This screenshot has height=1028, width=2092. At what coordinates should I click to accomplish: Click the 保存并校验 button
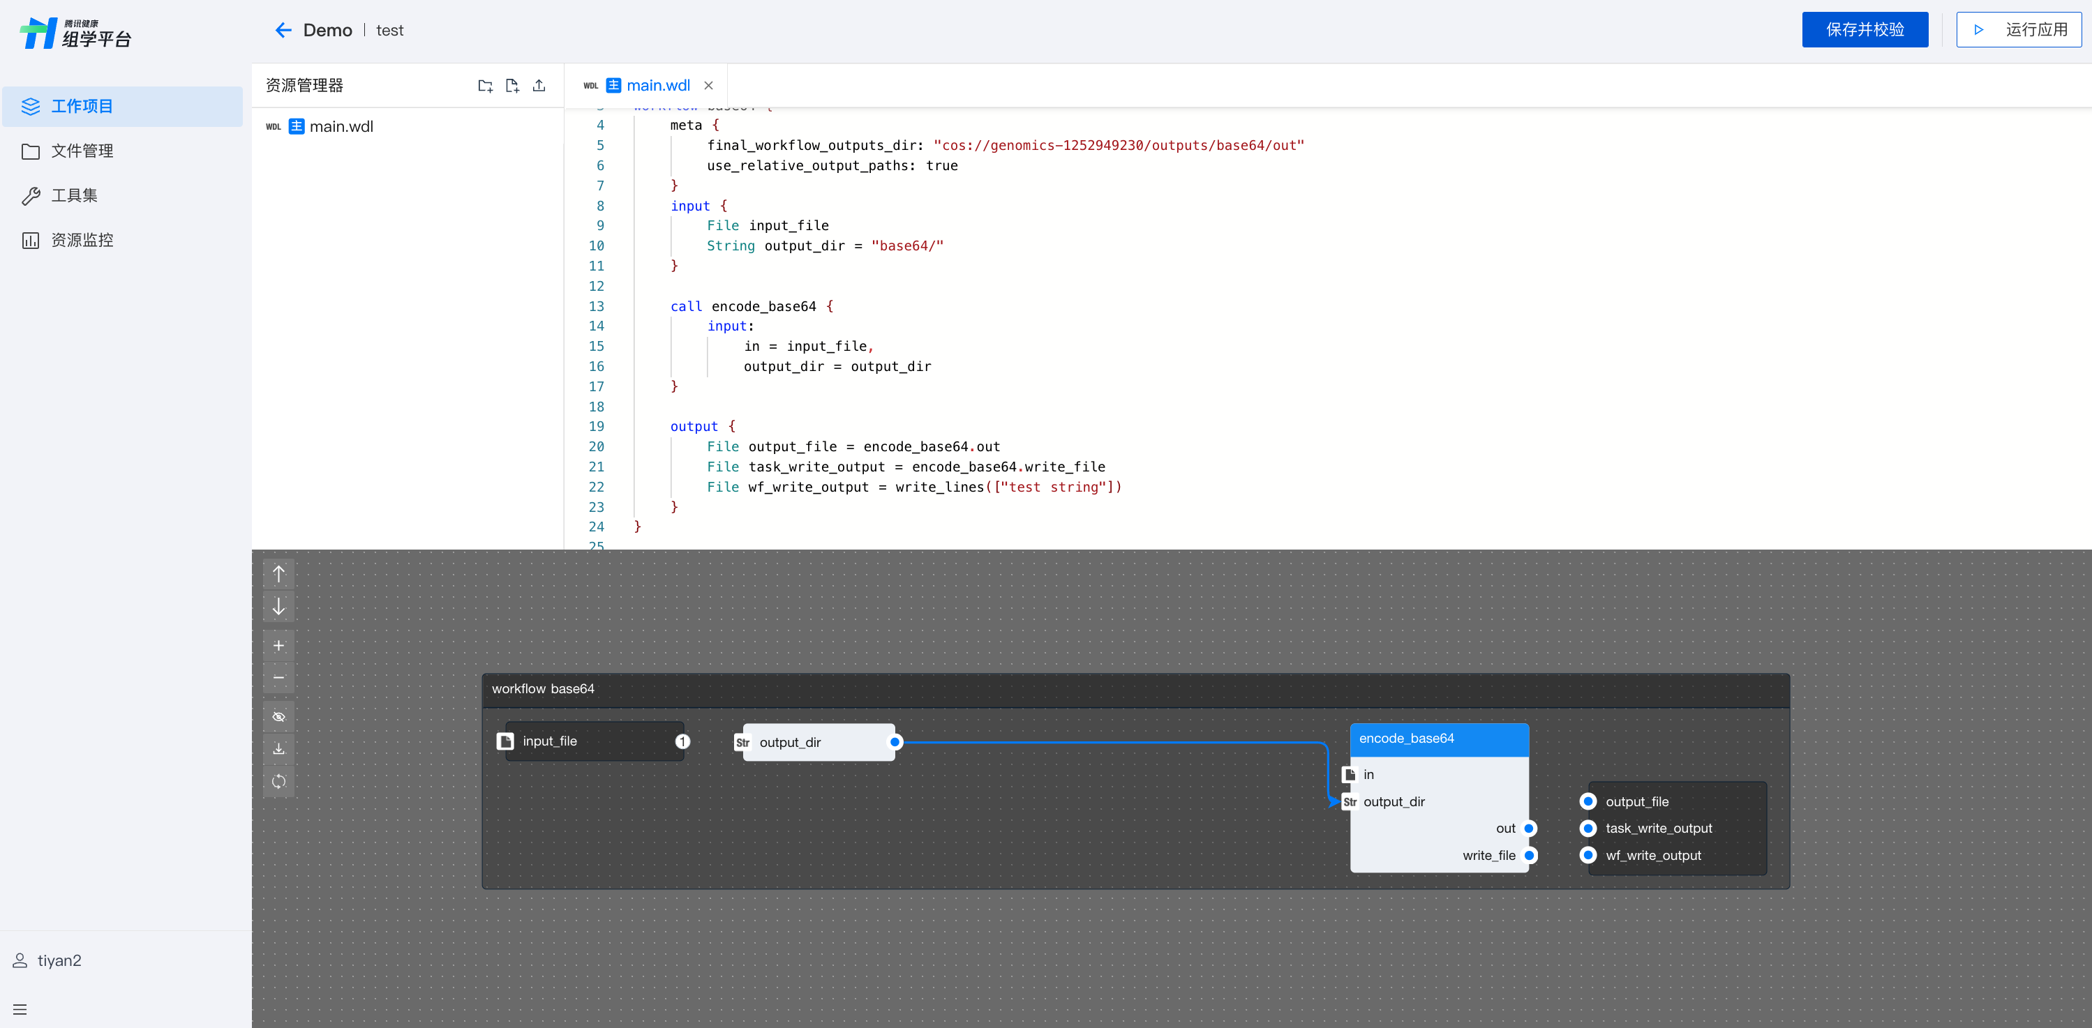click(1864, 30)
